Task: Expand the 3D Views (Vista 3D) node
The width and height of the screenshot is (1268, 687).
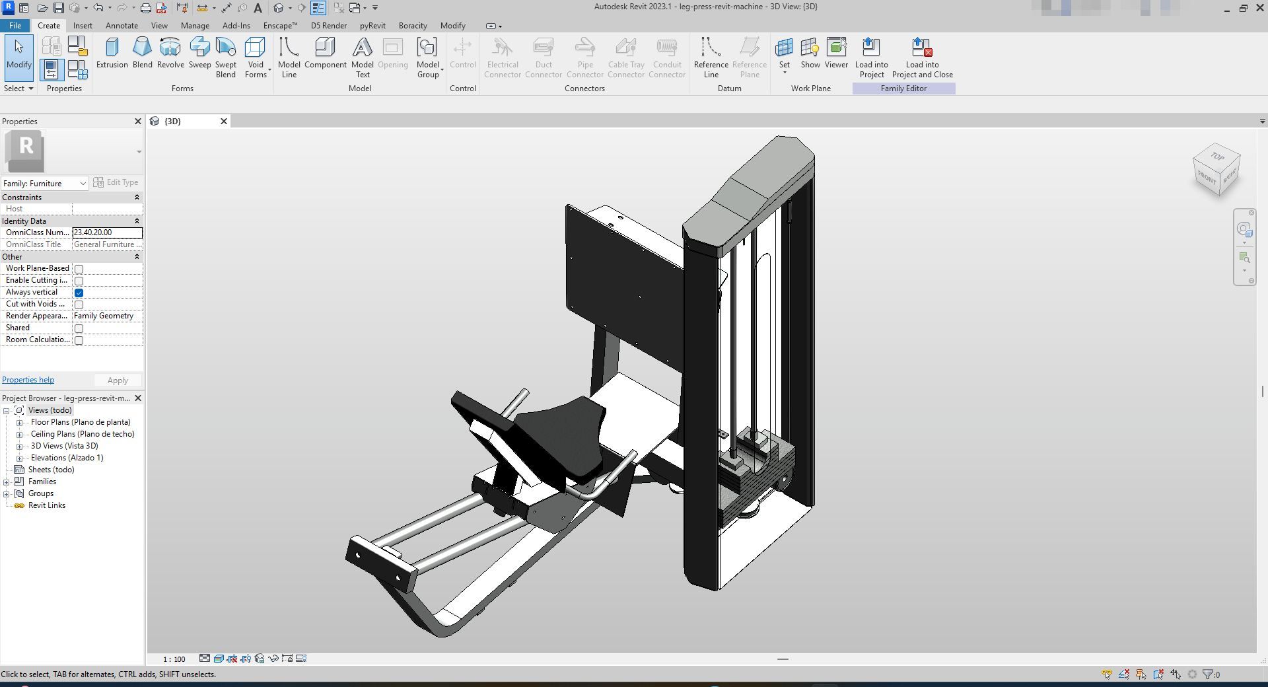Action: tap(19, 447)
